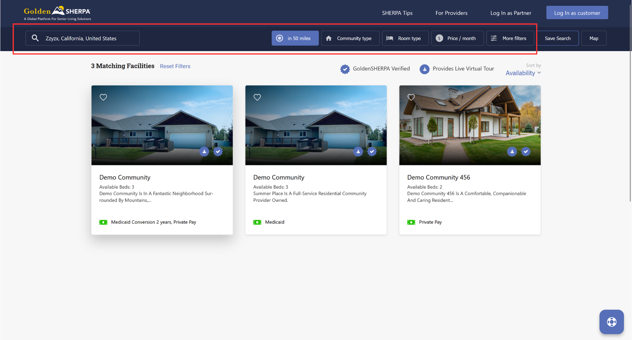The width and height of the screenshot is (632, 340).
Task: Click 'Available Beds: 2' text
Action: click(x=425, y=187)
